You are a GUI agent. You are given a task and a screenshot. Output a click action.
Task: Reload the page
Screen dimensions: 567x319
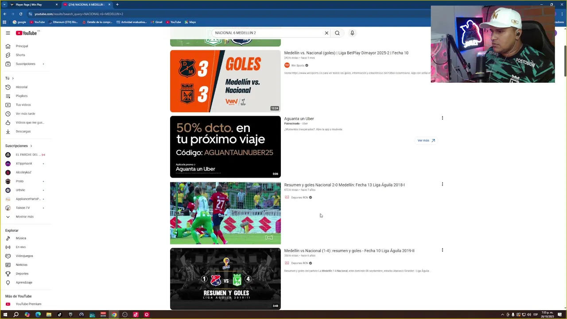coord(20,14)
